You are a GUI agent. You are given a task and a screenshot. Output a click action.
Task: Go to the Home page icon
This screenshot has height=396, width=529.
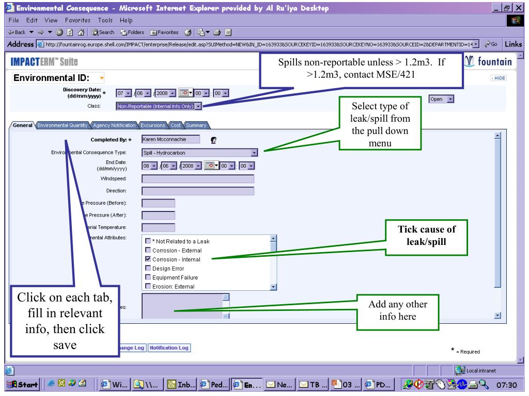pos(81,32)
